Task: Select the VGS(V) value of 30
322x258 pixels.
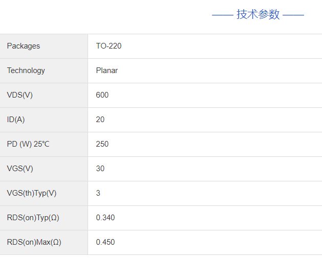Action: click(x=100, y=169)
